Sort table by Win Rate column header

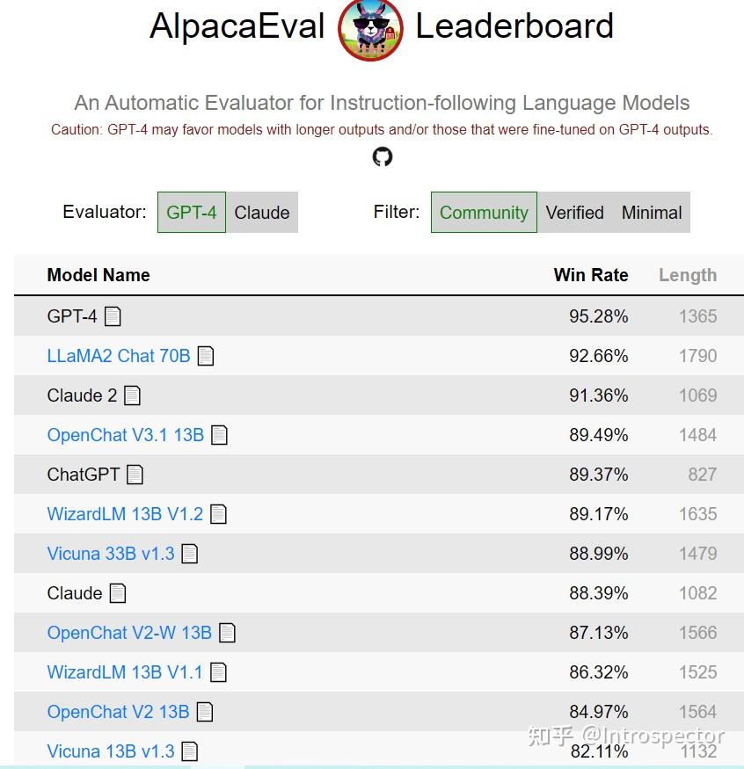coord(591,275)
